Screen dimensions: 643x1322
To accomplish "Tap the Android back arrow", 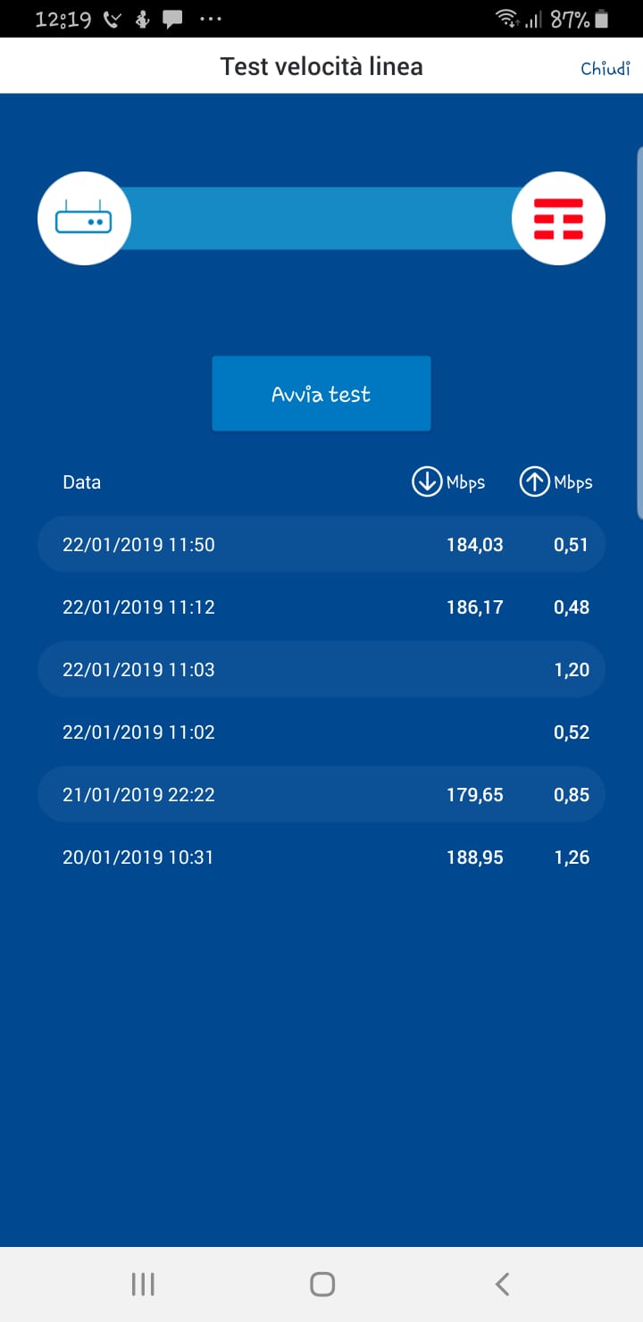I will point(502,1284).
